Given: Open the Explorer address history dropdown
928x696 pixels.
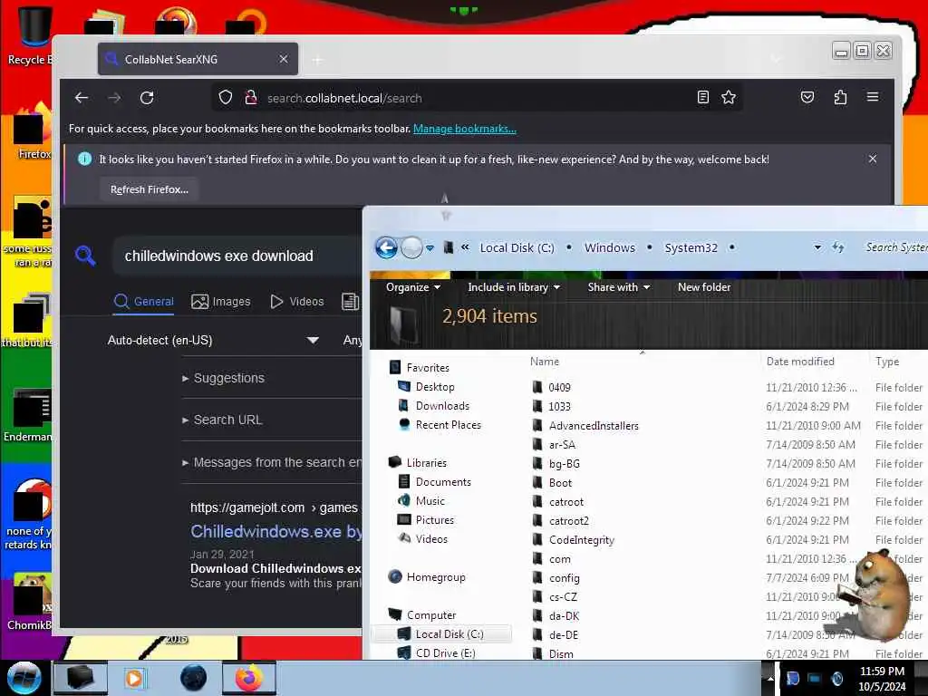Looking at the screenshot, I should coord(817,247).
